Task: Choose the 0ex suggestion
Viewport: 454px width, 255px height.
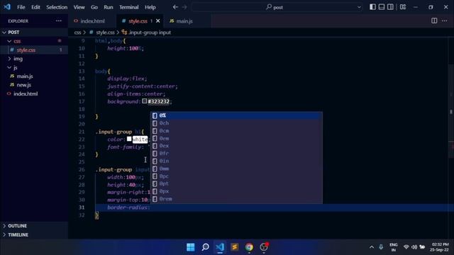Action: click(236, 146)
